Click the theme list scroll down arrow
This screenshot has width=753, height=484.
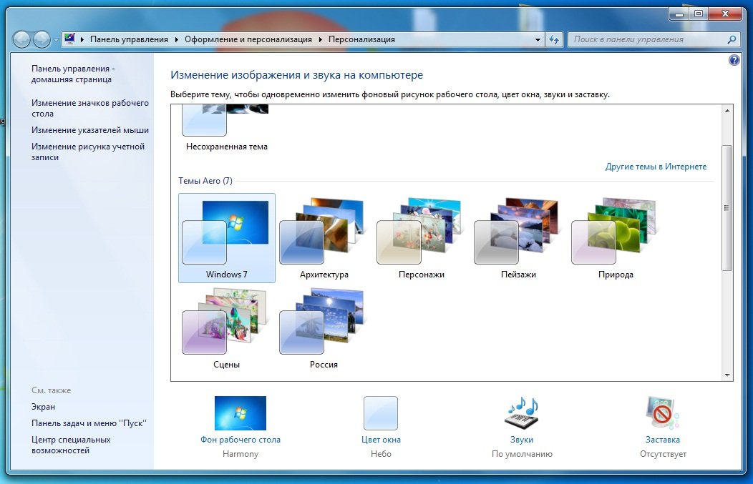click(727, 375)
